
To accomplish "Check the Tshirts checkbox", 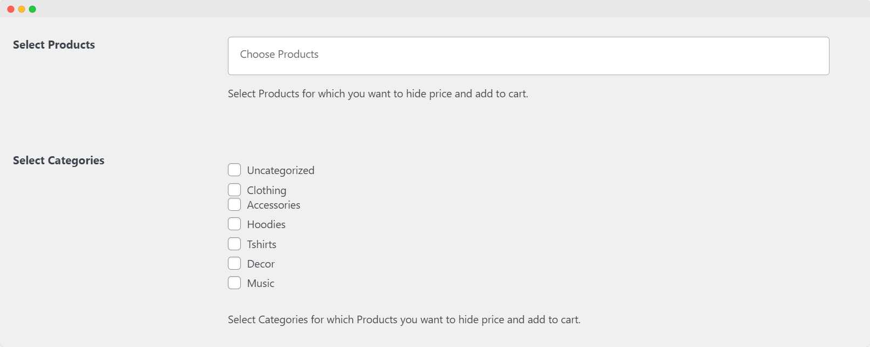I will pyautogui.click(x=234, y=244).
